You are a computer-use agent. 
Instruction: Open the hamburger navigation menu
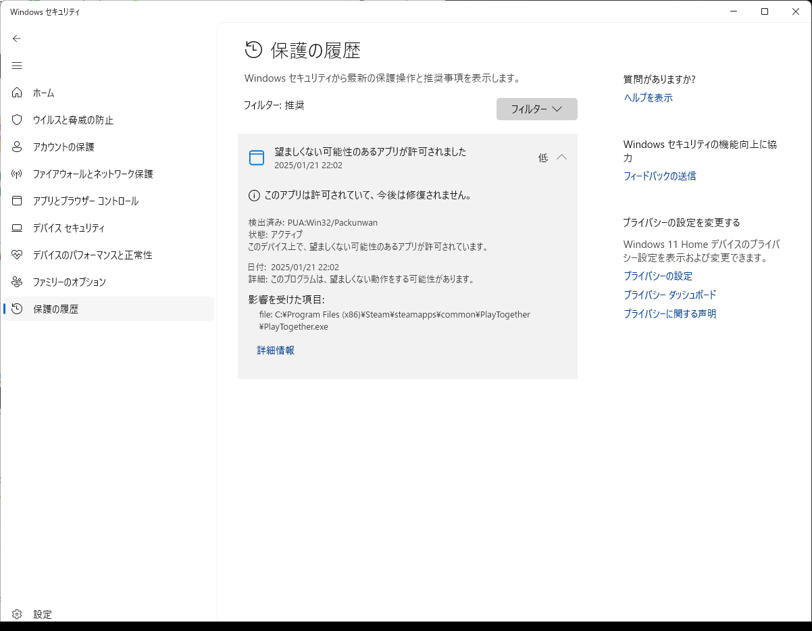[17, 66]
